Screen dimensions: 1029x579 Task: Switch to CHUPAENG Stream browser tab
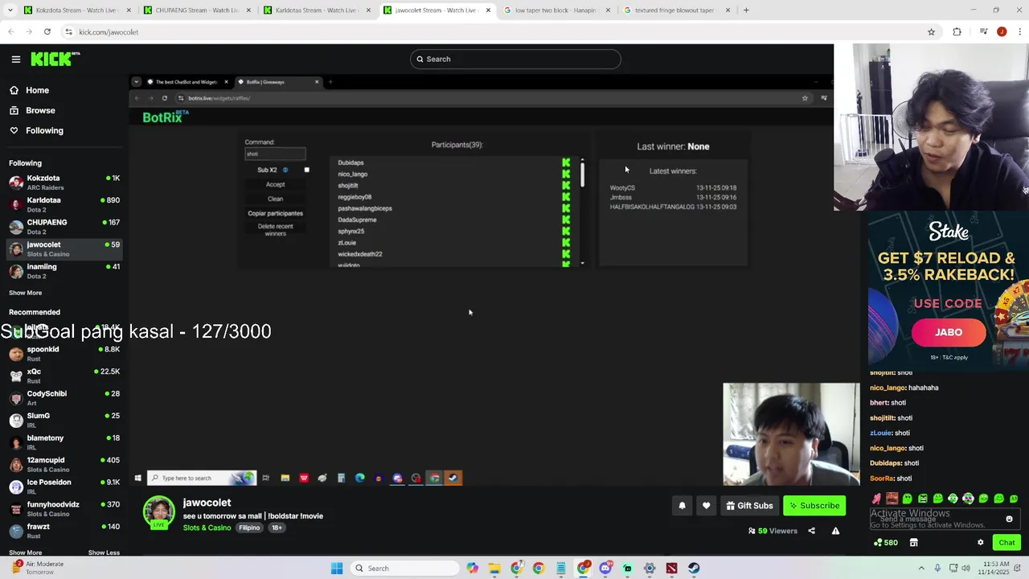[x=196, y=10]
